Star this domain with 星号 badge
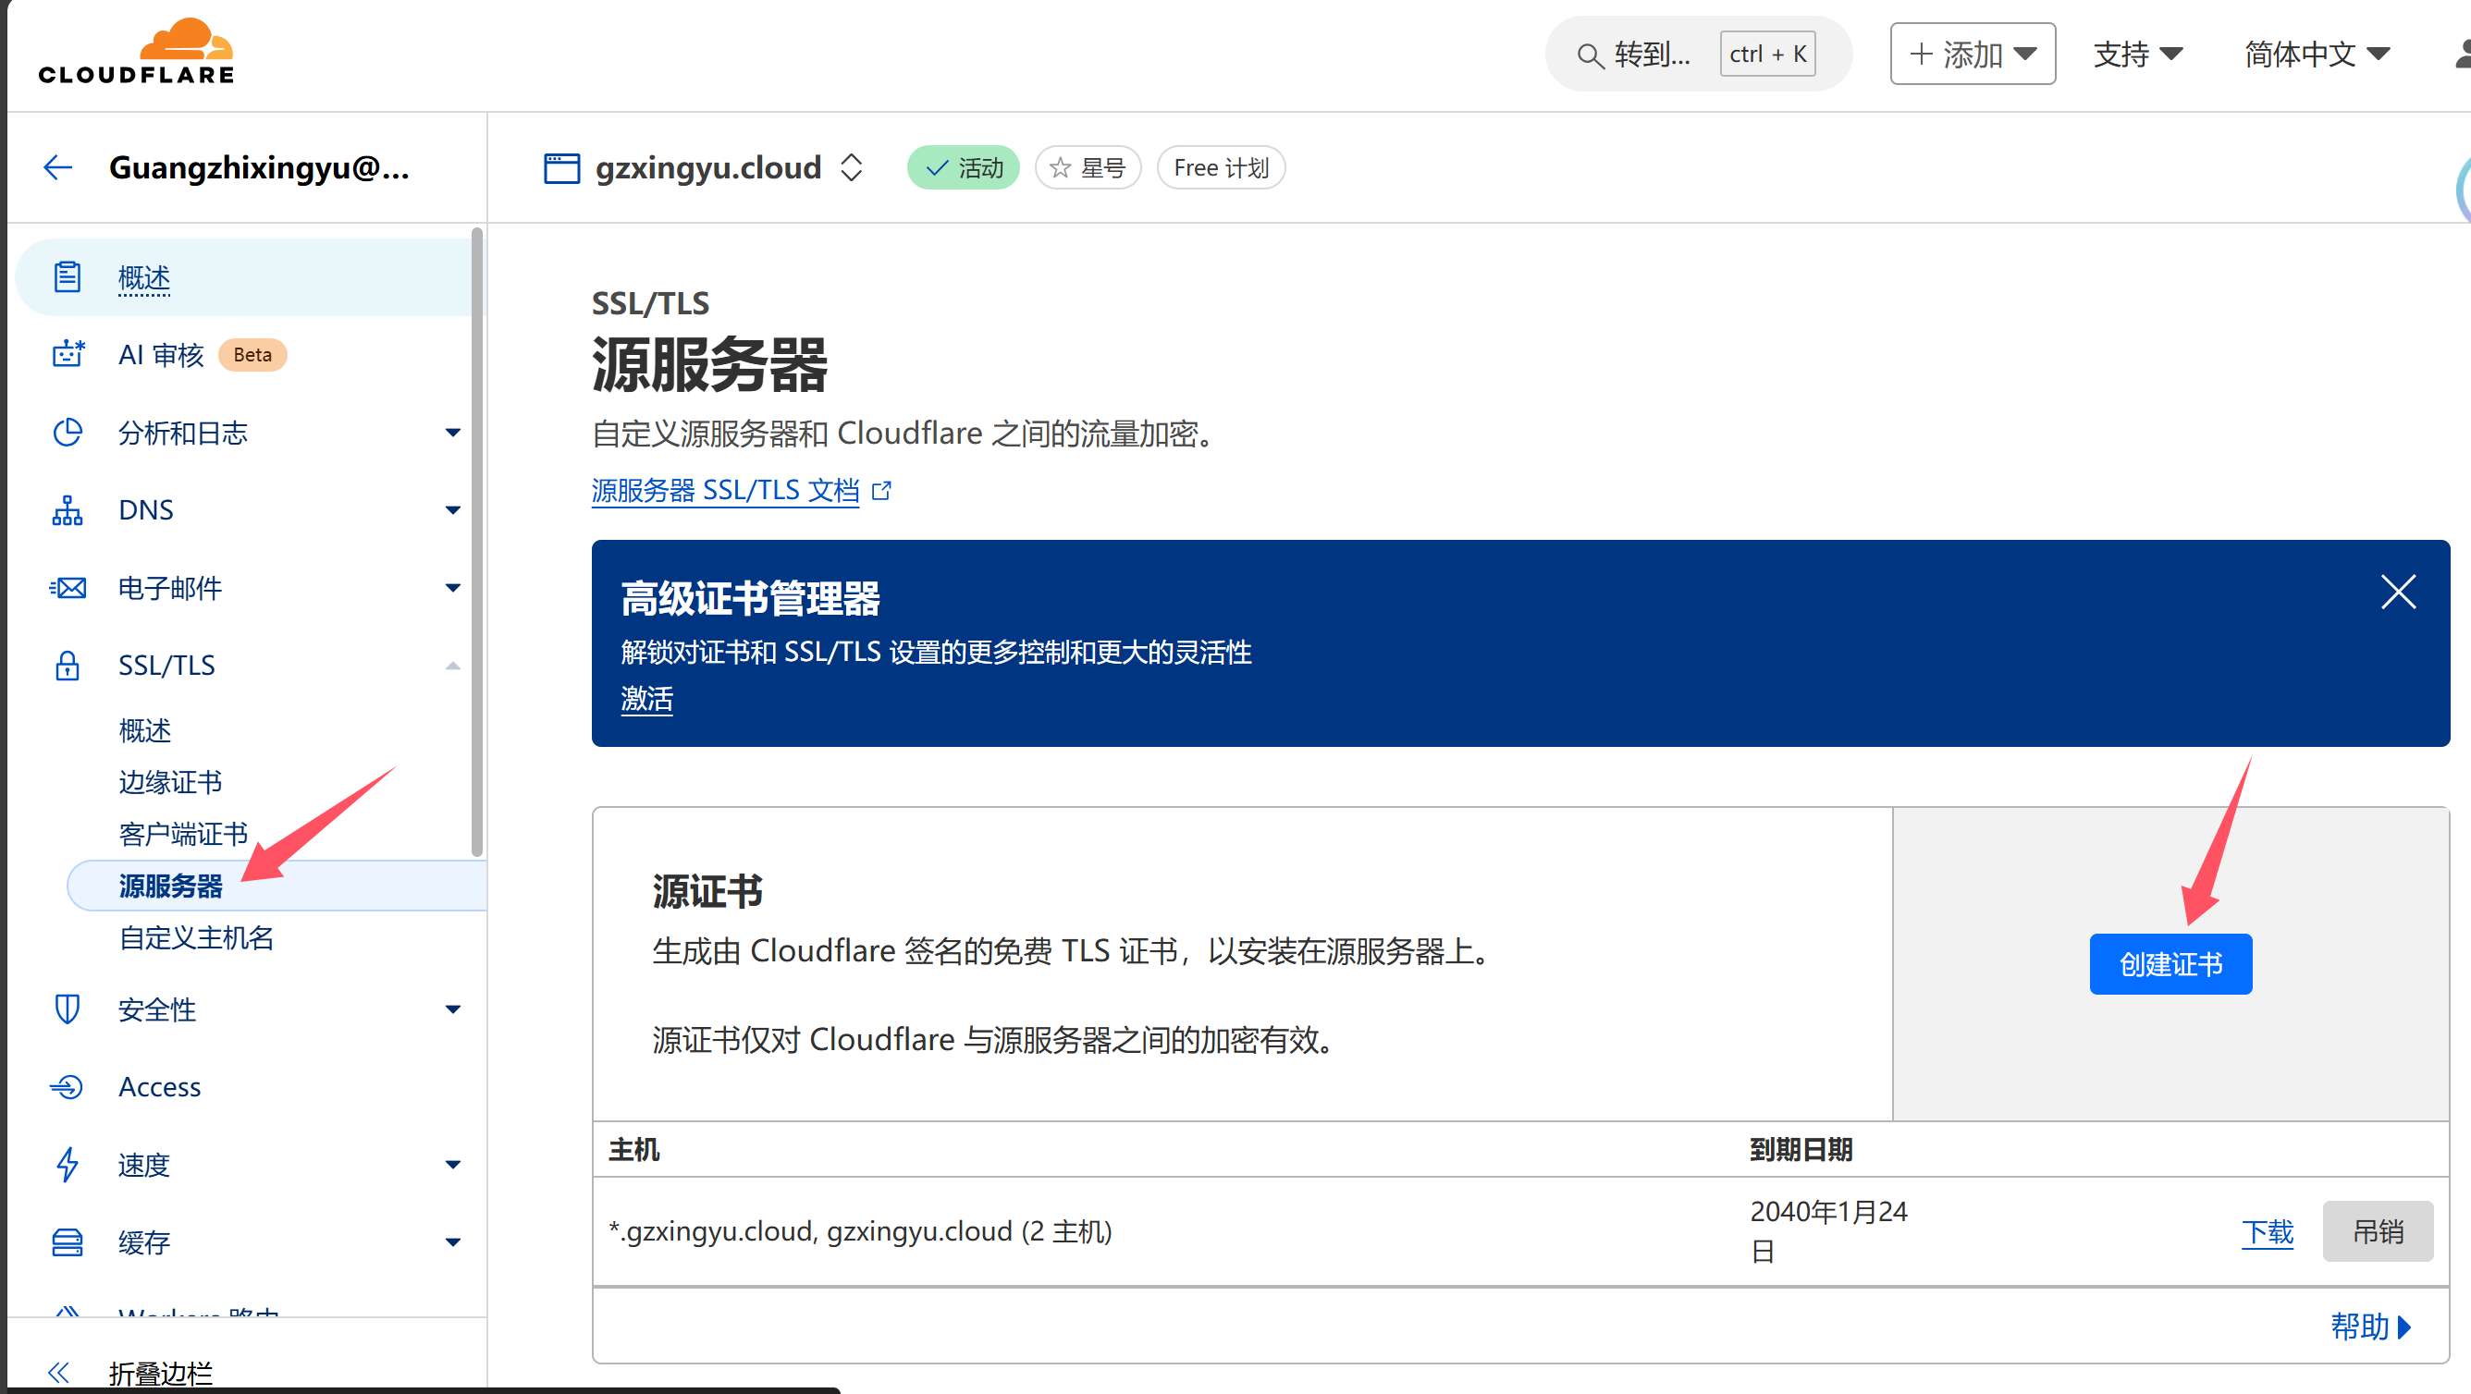2471x1394 pixels. (x=1088, y=167)
